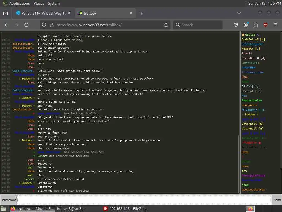Select user Gayleb in user list

coord(250,35)
